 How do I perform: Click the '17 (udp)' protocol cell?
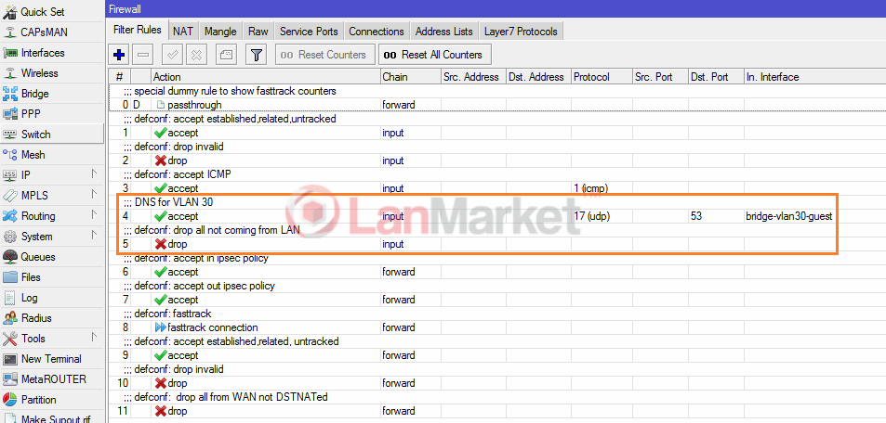(x=591, y=216)
